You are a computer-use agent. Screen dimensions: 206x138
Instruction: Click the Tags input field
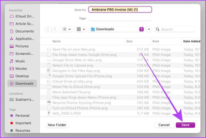(120, 18)
